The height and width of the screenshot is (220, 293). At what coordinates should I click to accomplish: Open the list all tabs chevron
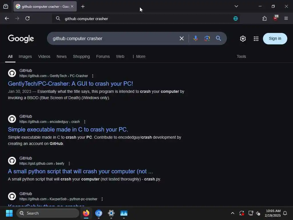coord(236,6)
